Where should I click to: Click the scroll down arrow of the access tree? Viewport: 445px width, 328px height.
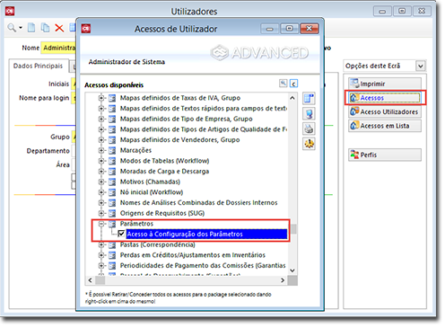click(292, 270)
